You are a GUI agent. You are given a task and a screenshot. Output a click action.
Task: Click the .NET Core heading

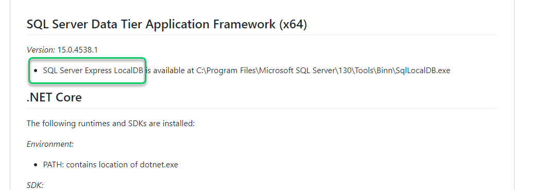point(54,97)
